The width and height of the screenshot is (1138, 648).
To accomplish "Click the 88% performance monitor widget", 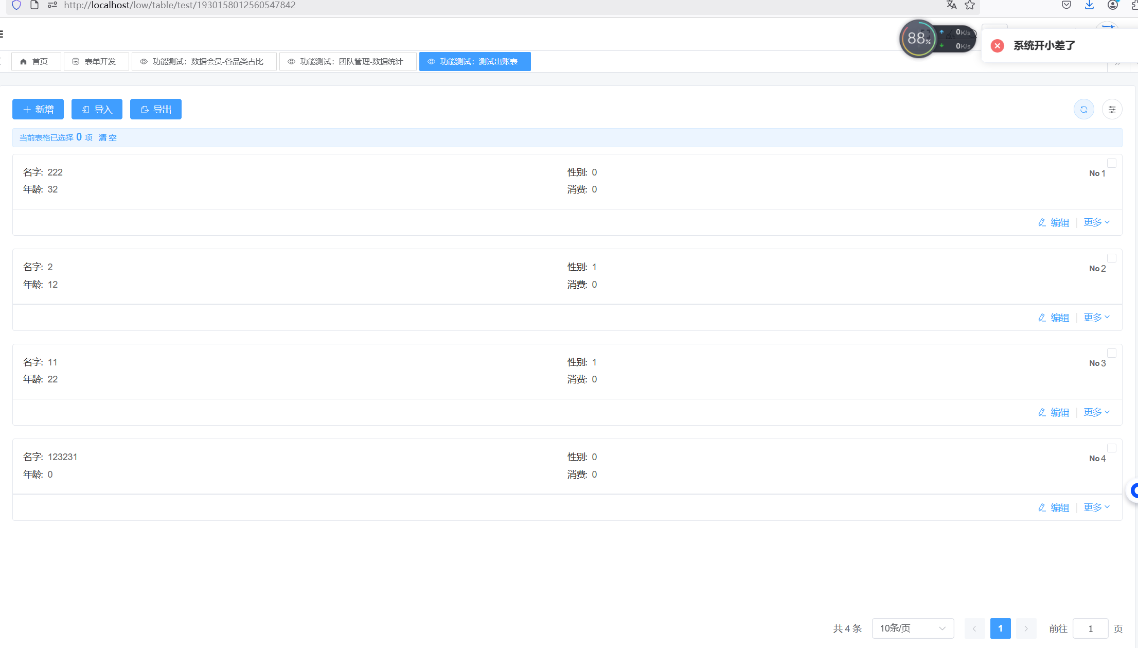I will [x=918, y=39].
